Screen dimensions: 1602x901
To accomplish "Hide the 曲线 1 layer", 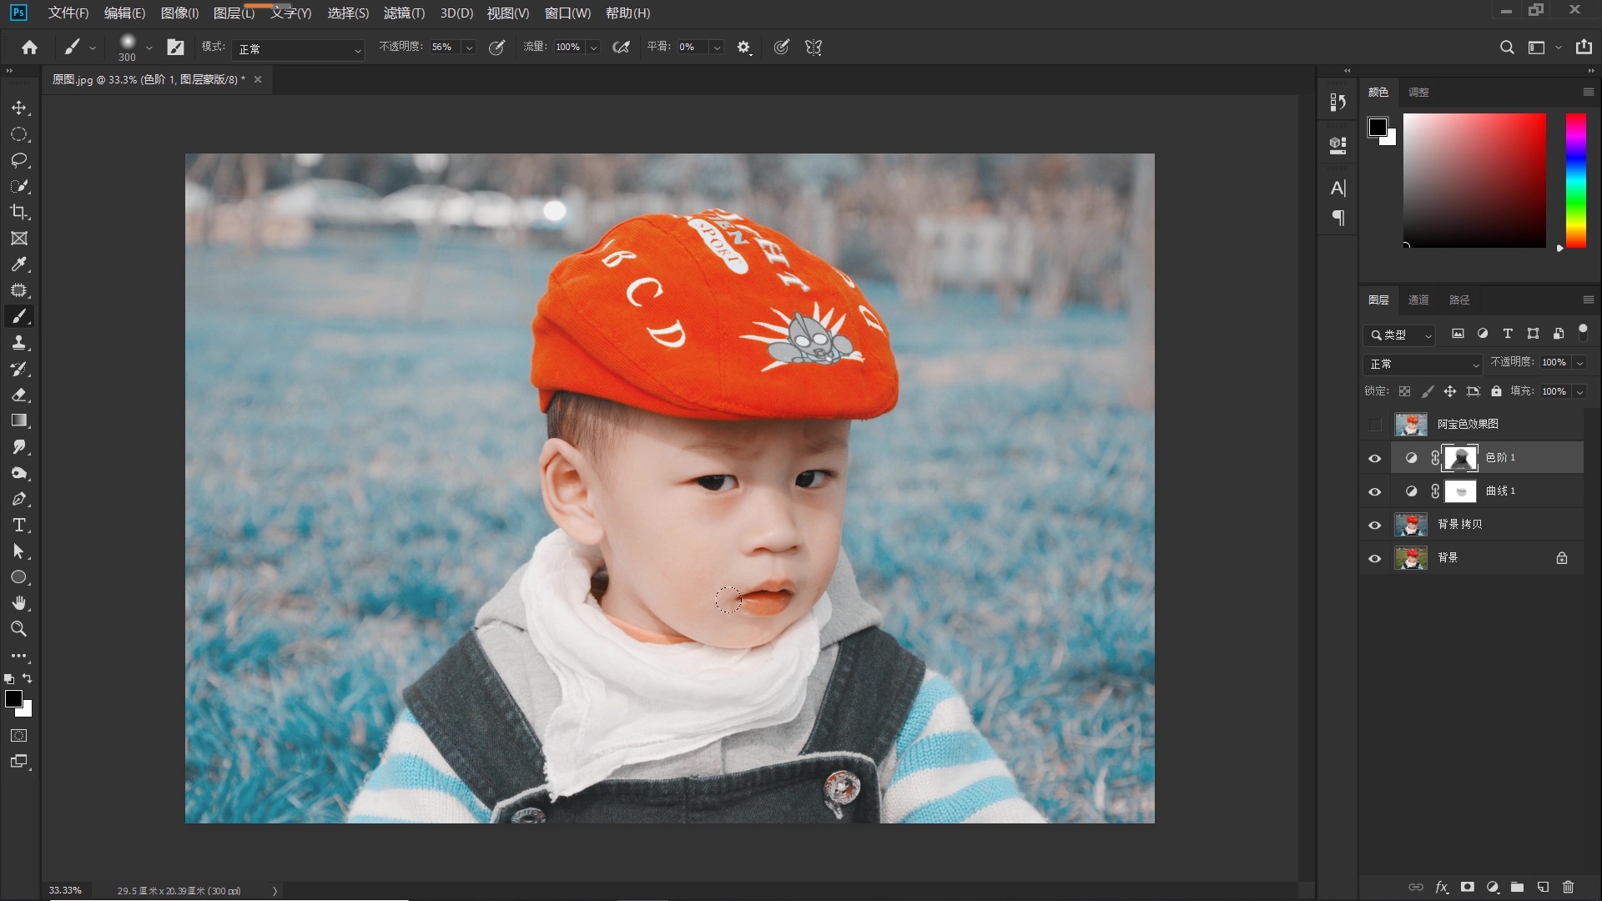I will 1374,491.
